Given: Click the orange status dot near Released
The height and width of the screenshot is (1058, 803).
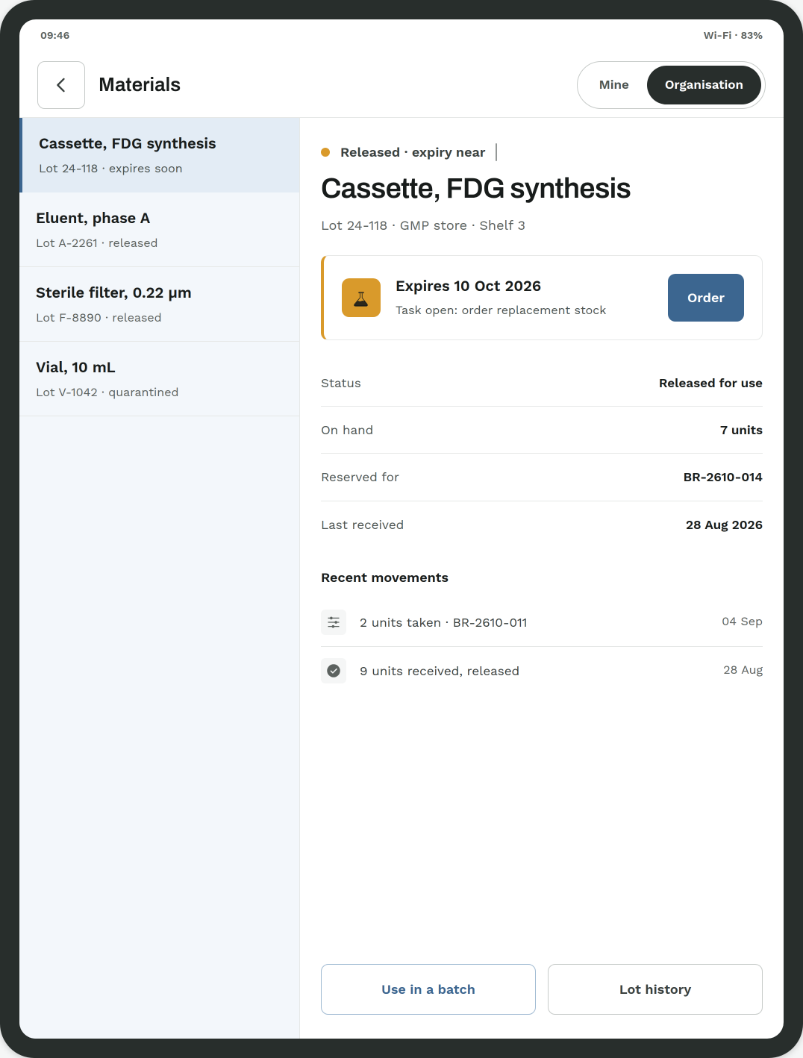Looking at the screenshot, I should [325, 152].
